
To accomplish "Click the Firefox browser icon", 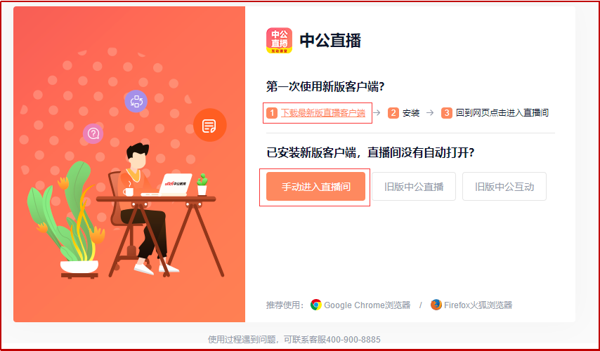I will (x=436, y=305).
